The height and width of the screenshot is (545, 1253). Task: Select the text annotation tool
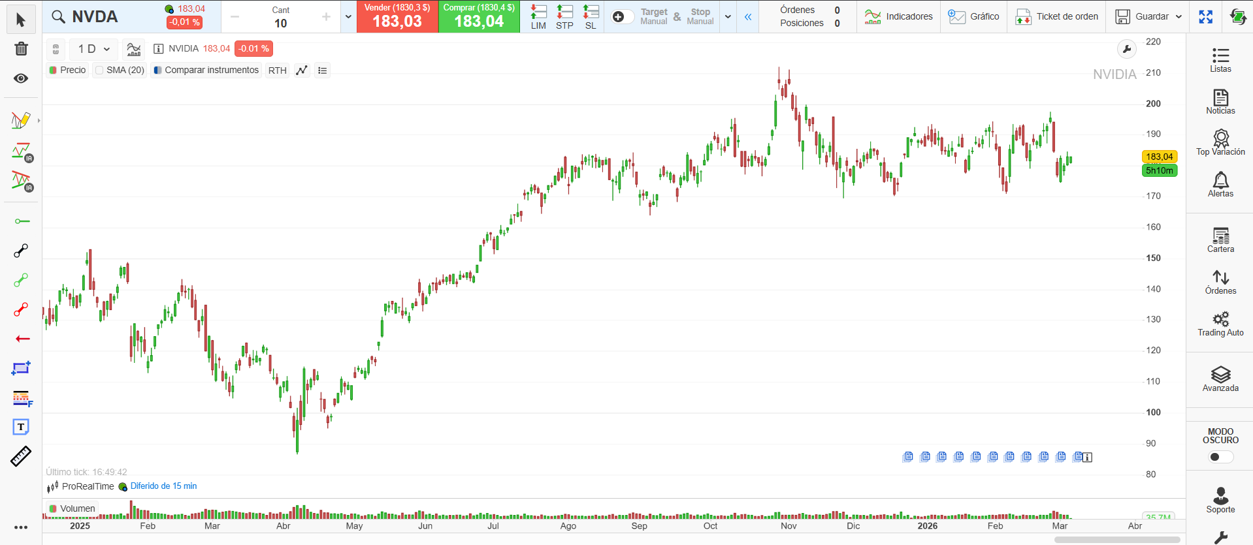point(21,427)
